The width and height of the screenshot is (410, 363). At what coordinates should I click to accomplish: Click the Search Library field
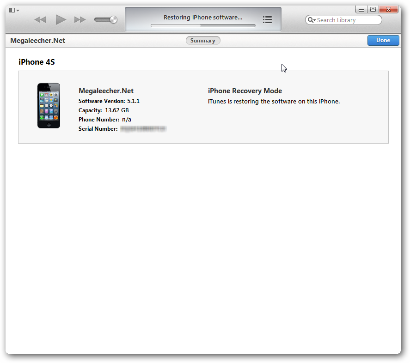point(343,20)
